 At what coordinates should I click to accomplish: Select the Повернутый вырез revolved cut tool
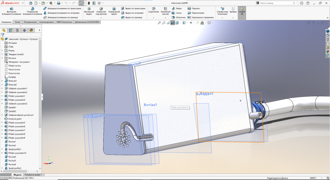click(x=114, y=11)
